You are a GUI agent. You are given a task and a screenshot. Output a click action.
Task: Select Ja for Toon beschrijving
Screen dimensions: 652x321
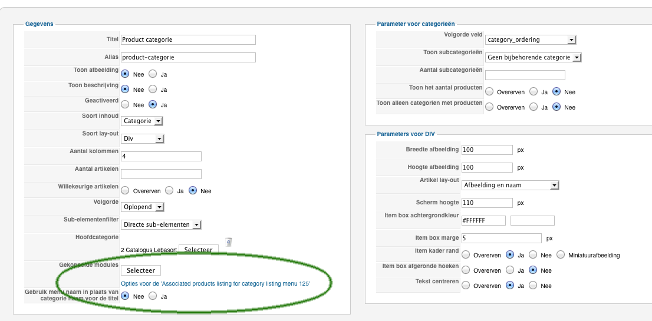tap(153, 90)
